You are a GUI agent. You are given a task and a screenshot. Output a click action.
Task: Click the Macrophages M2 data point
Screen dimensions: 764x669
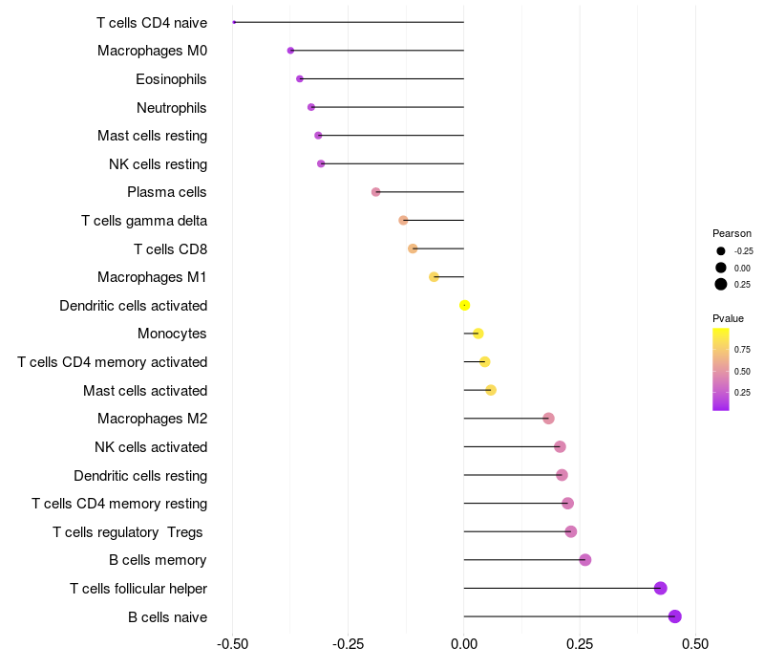point(548,419)
